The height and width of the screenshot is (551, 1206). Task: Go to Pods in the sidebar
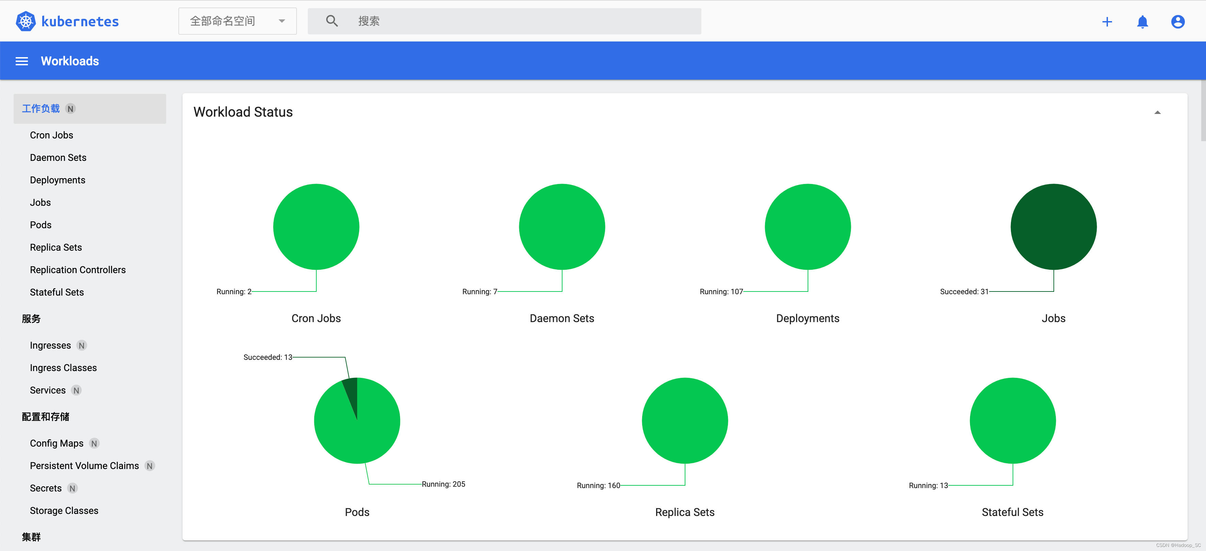point(41,225)
